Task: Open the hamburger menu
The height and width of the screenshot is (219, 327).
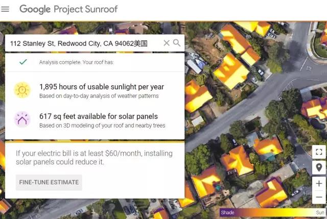Action: point(6,9)
